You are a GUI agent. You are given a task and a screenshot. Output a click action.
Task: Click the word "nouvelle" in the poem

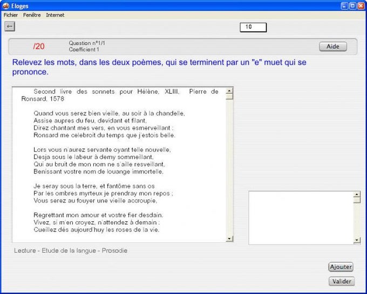[x=158, y=150]
